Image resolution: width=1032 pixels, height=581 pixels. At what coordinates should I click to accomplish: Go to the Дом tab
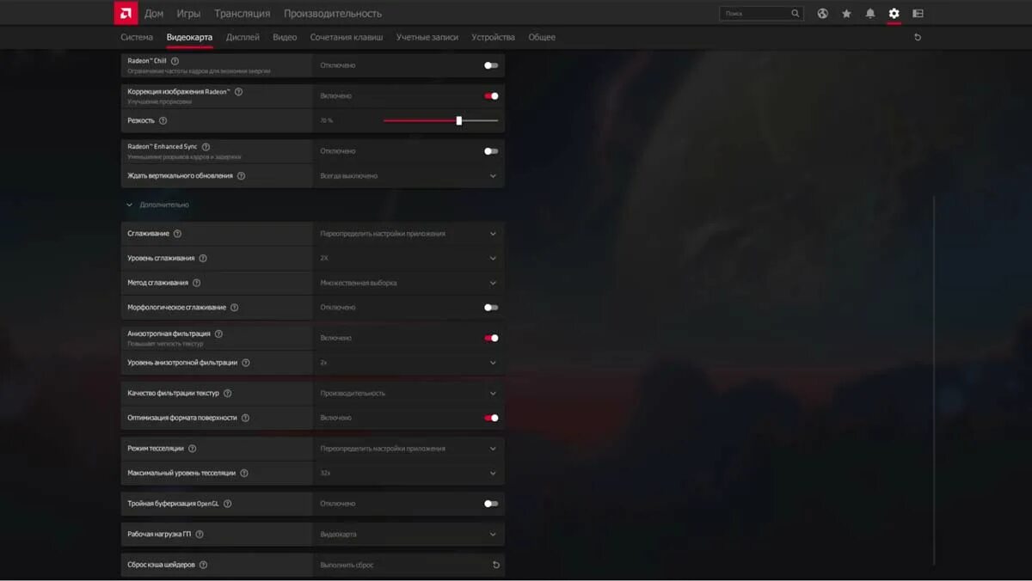point(154,14)
